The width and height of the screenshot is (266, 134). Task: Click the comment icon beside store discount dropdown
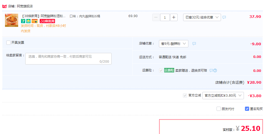click(194, 44)
